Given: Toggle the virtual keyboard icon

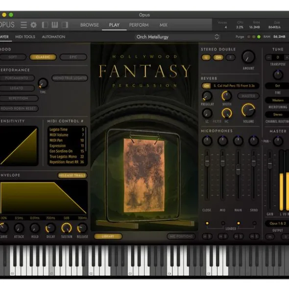Looking at the screenshot, I should [x=55, y=25].
